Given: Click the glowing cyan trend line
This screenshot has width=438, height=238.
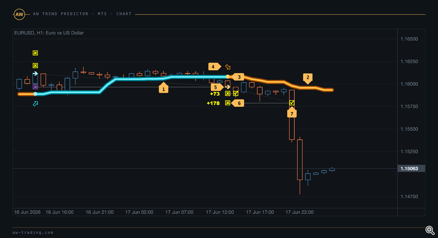Looking at the screenshot, I should click(x=131, y=79).
